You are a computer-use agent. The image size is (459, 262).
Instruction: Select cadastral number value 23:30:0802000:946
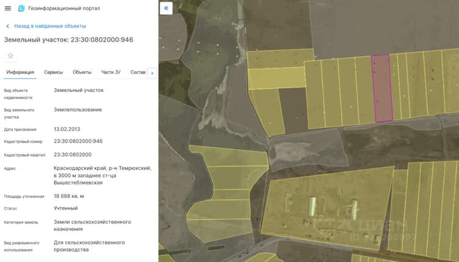(x=78, y=141)
